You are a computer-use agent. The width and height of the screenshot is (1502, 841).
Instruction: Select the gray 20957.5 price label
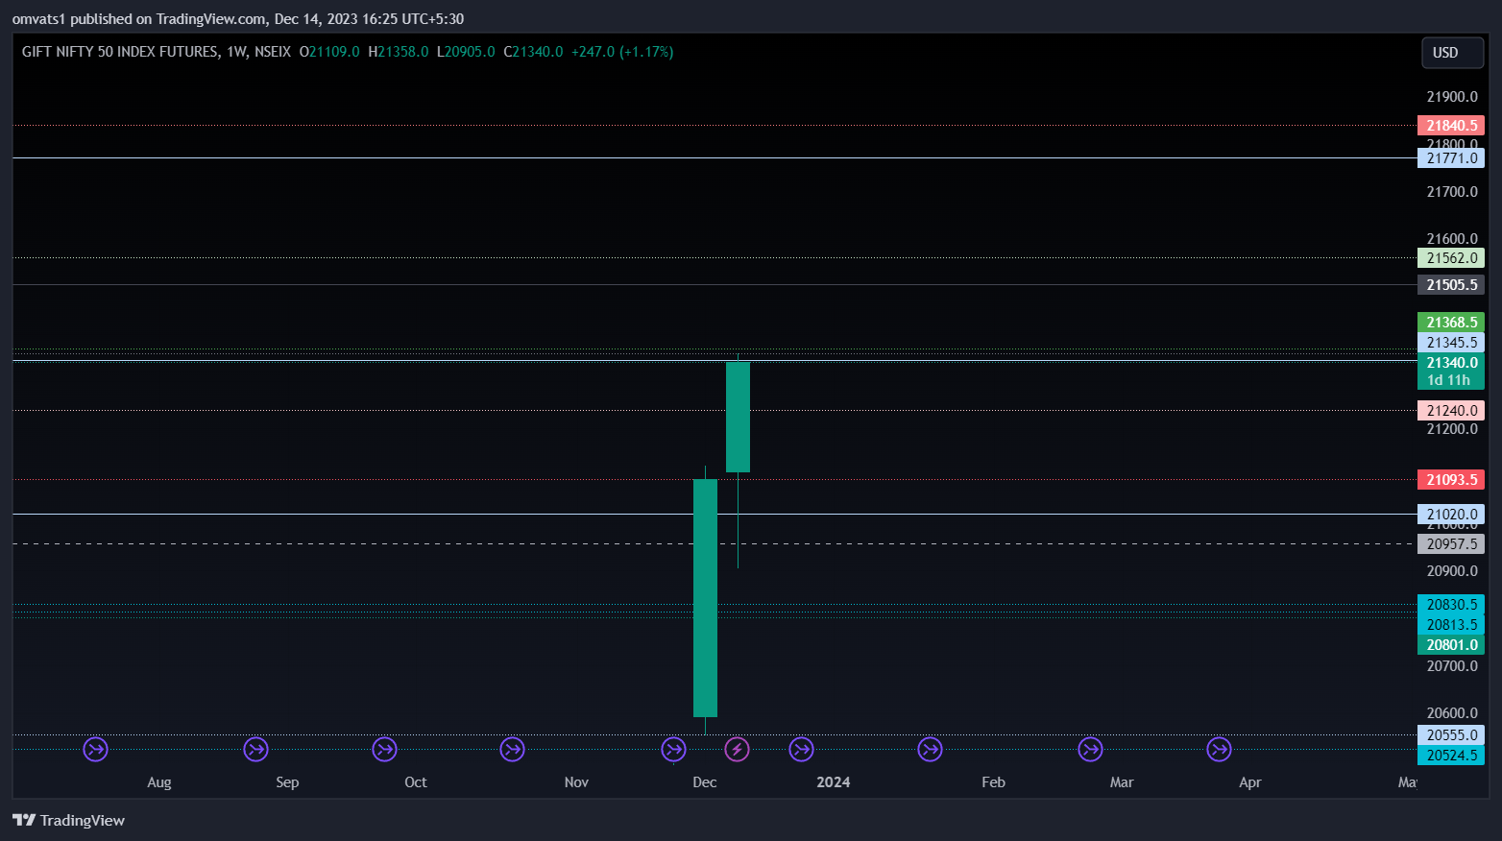[1451, 544]
